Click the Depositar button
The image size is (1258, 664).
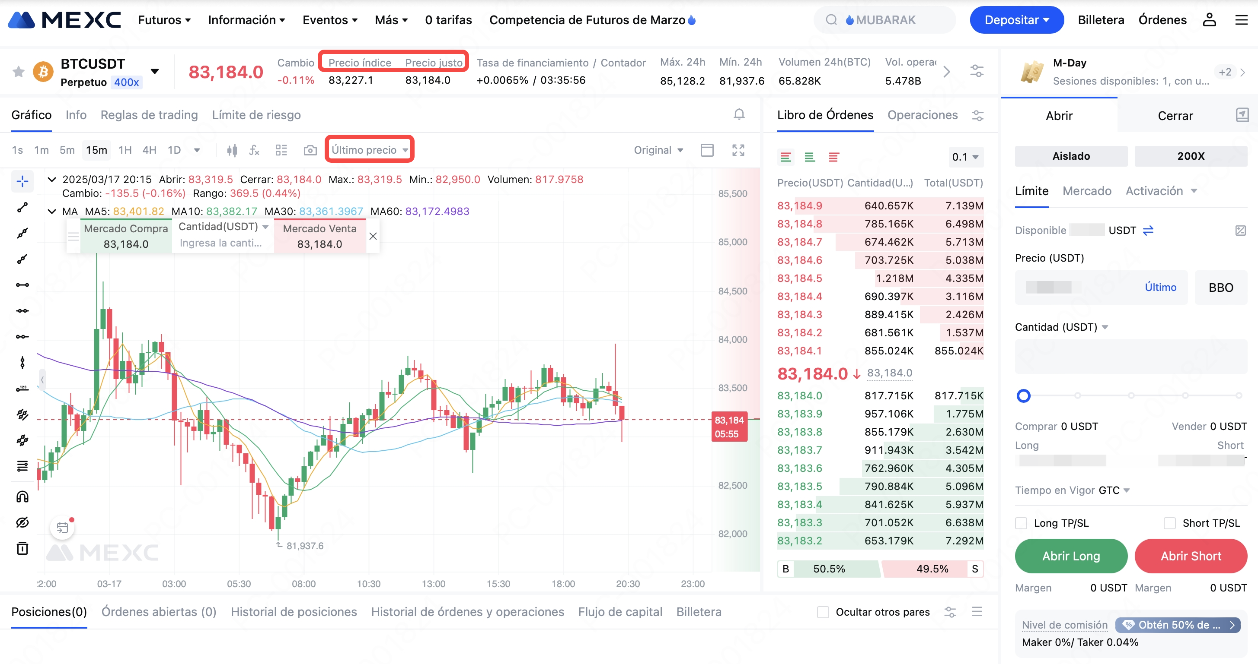click(x=1016, y=20)
